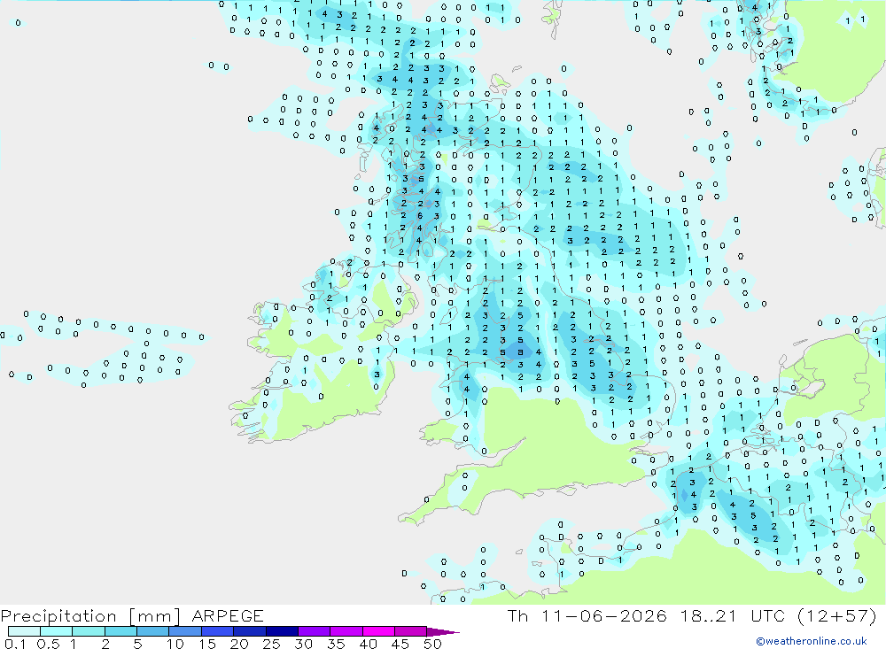This screenshot has width=886, height=649.
Task: Click the 'Th' weekday label
Action: click(517, 615)
